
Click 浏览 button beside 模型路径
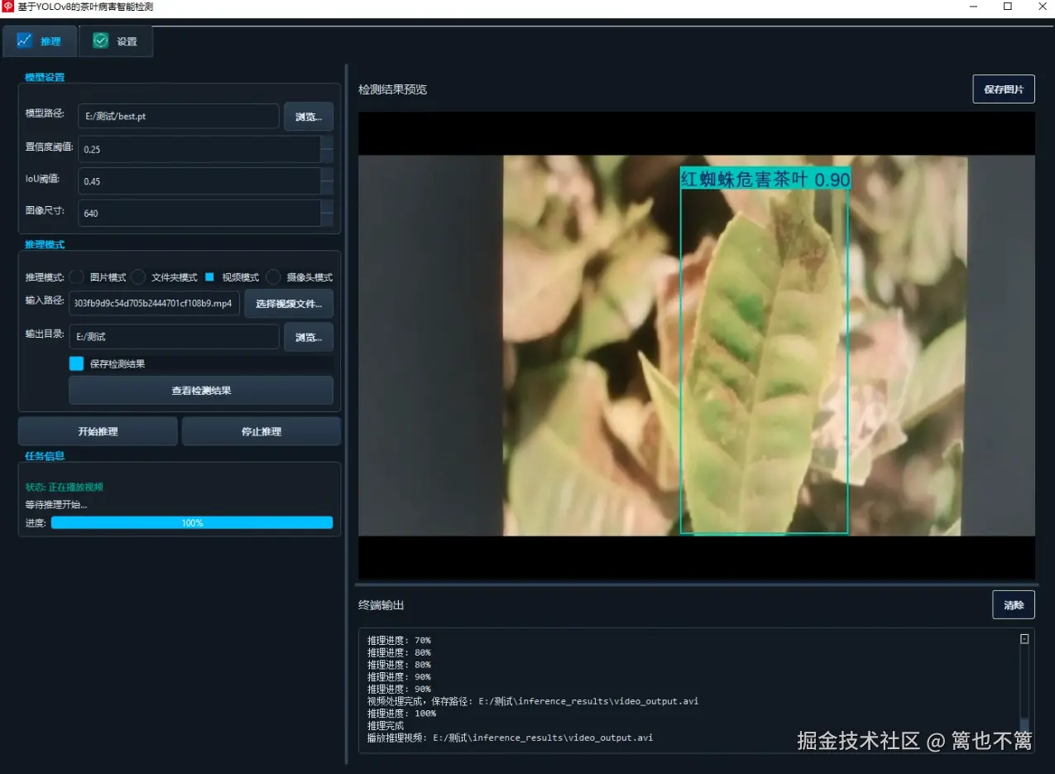point(309,117)
